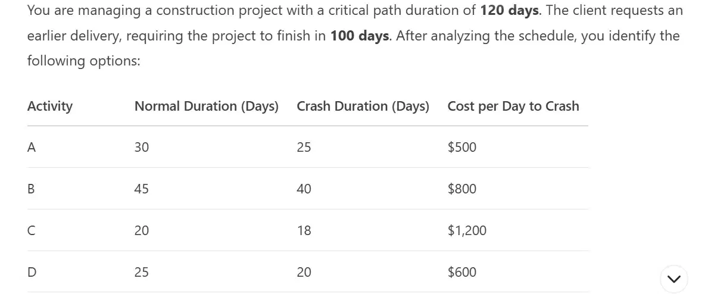
Task: Click the Activity column header
Action: [49, 106]
